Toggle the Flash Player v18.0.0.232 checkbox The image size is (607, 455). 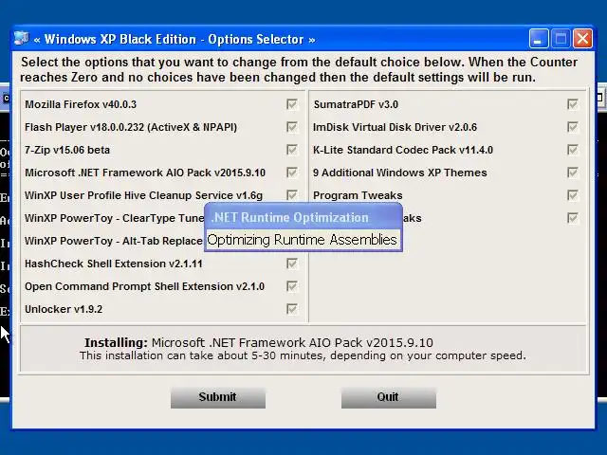click(292, 127)
